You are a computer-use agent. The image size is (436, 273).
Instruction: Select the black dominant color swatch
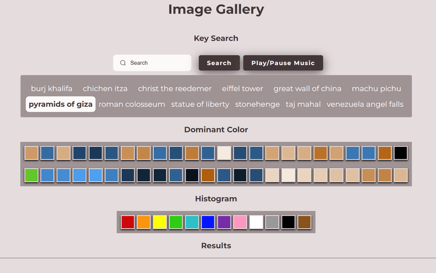pos(401,153)
